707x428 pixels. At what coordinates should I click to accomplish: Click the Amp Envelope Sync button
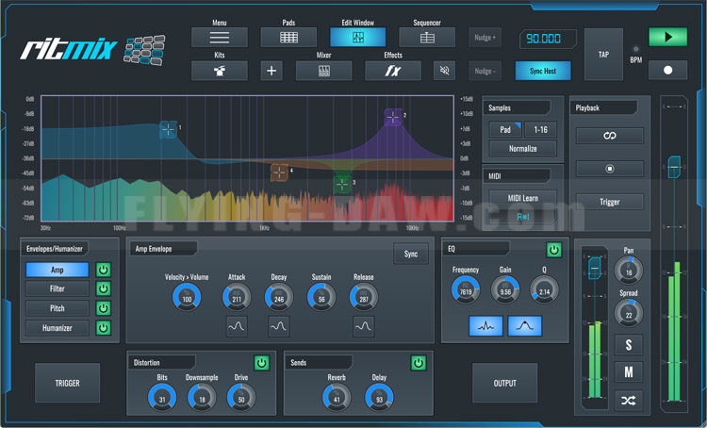(411, 254)
